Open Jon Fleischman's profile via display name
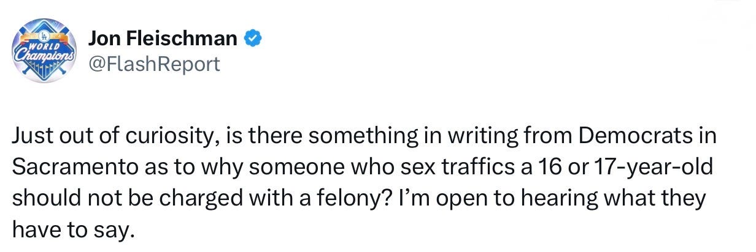This screenshot has height=252, width=756. point(163,39)
